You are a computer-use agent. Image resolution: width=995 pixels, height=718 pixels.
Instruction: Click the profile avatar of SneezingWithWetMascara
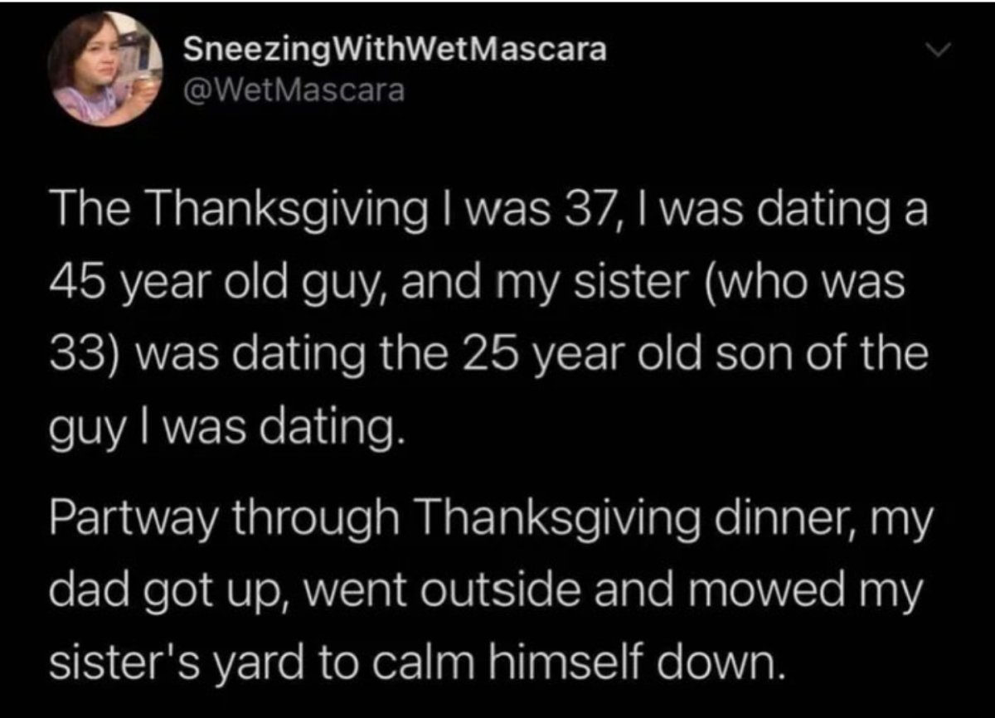click(105, 70)
